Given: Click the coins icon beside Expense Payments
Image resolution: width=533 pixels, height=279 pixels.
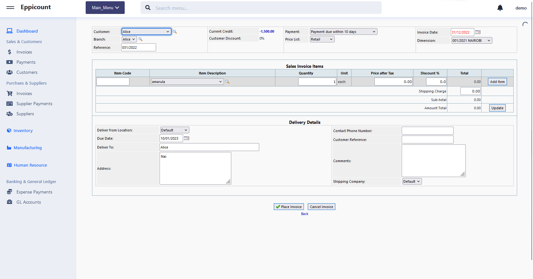Looking at the screenshot, I should [x=10, y=192].
